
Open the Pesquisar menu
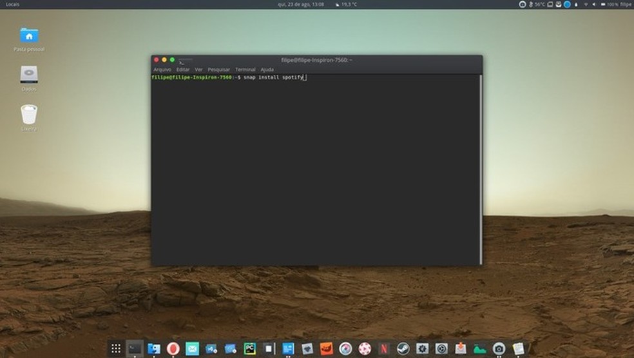(x=218, y=70)
